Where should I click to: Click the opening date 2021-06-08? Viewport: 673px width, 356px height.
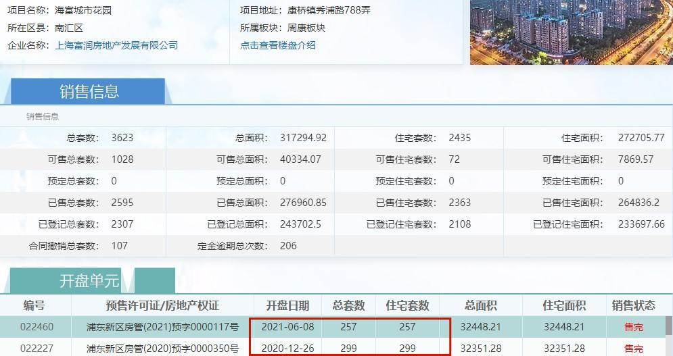click(x=287, y=327)
